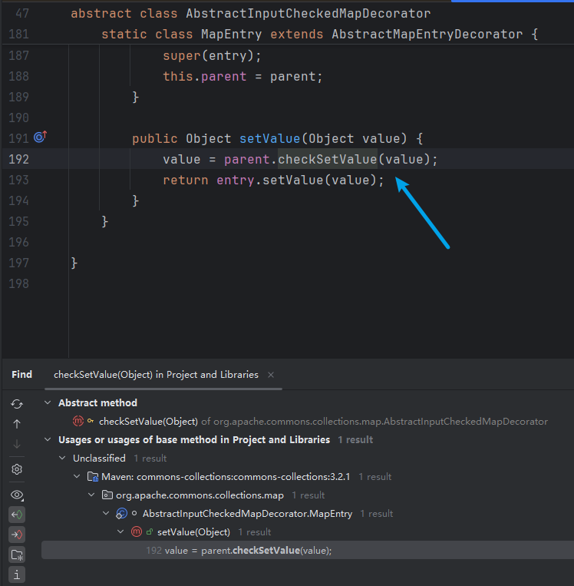This screenshot has height=586, width=574.
Task: Click this.parent on line 188
Action: click(205, 77)
